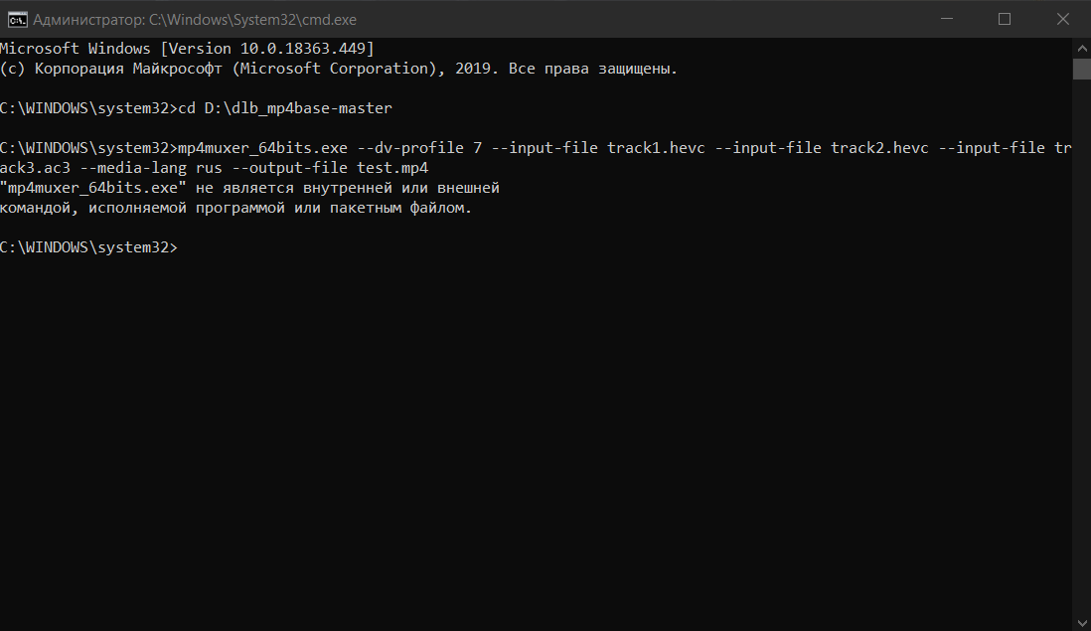The height and width of the screenshot is (631, 1091).
Task: Click the 'test.mp4' output file name
Action: point(392,168)
